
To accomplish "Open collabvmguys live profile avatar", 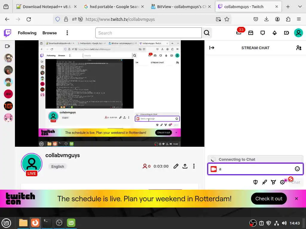I will tap(32, 164).
